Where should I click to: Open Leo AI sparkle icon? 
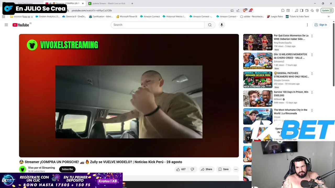click(x=312, y=10)
